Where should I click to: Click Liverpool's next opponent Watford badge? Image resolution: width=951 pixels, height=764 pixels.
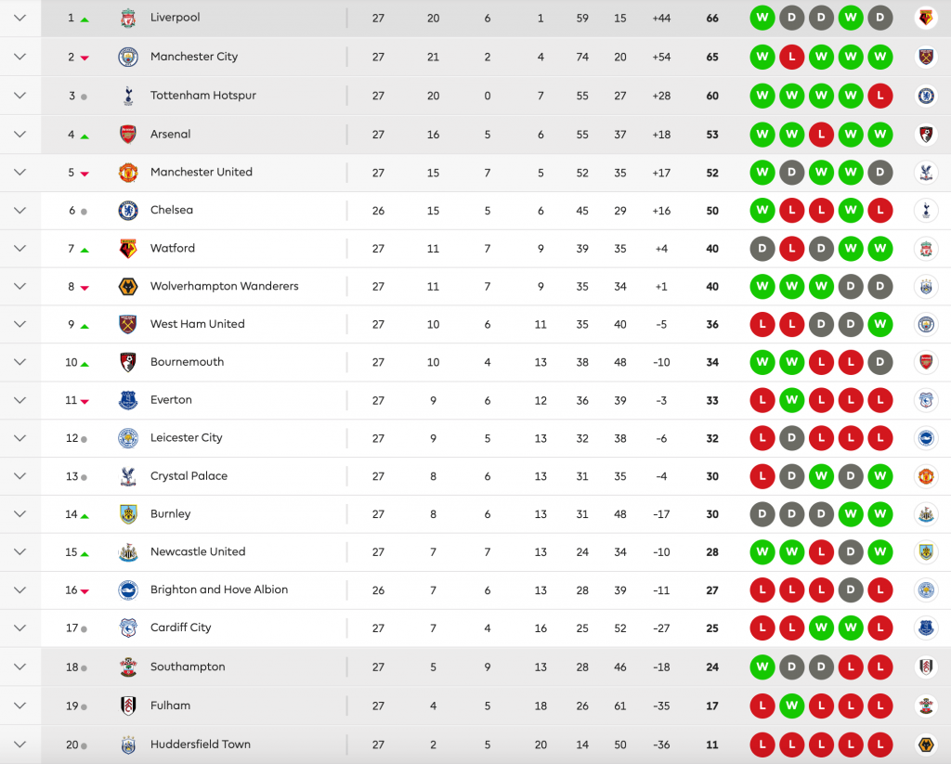coord(925,19)
